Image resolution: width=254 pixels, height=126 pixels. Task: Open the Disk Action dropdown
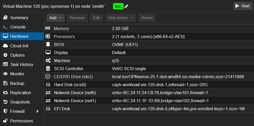coord(120,18)
